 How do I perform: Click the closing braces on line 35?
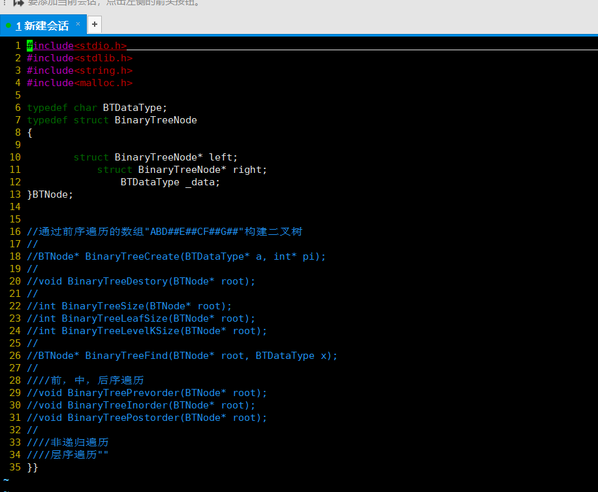coord(33,467)
